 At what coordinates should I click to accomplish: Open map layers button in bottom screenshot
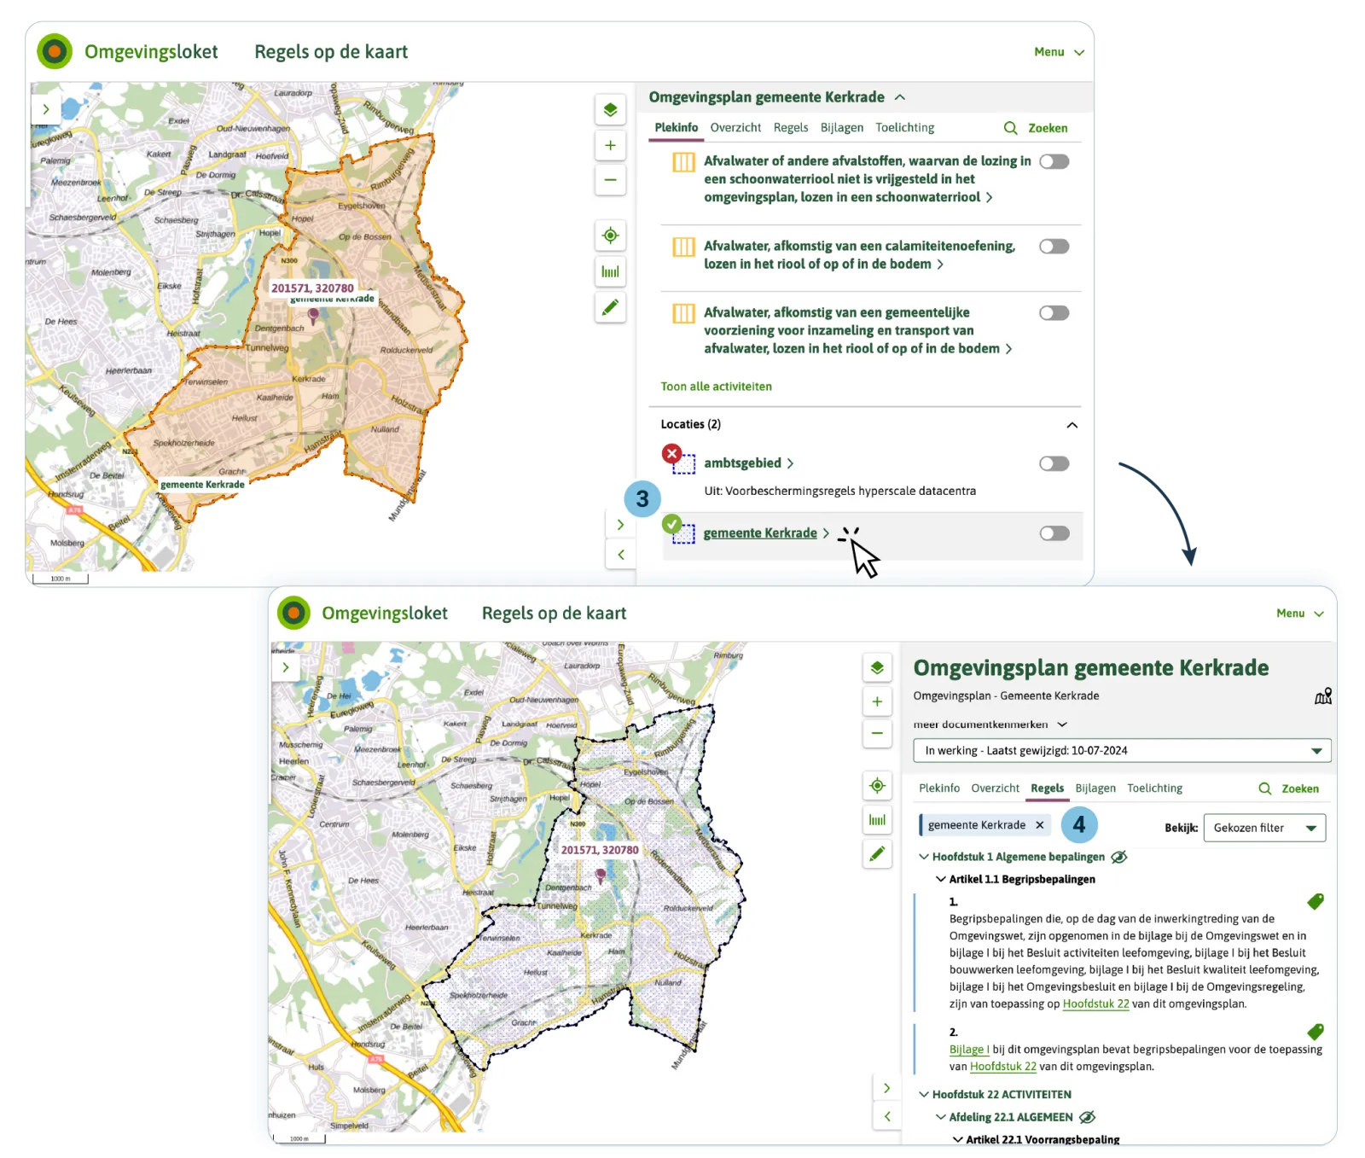[877, 668]
